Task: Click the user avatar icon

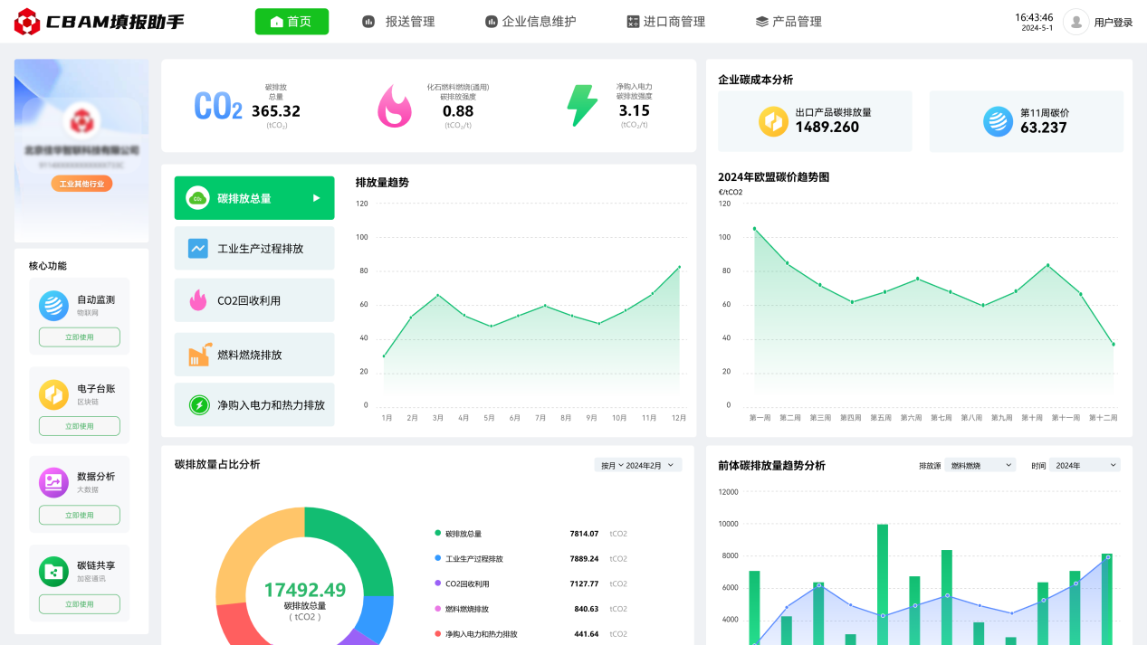Action: pyautogui.click(x=1075, y=22)
